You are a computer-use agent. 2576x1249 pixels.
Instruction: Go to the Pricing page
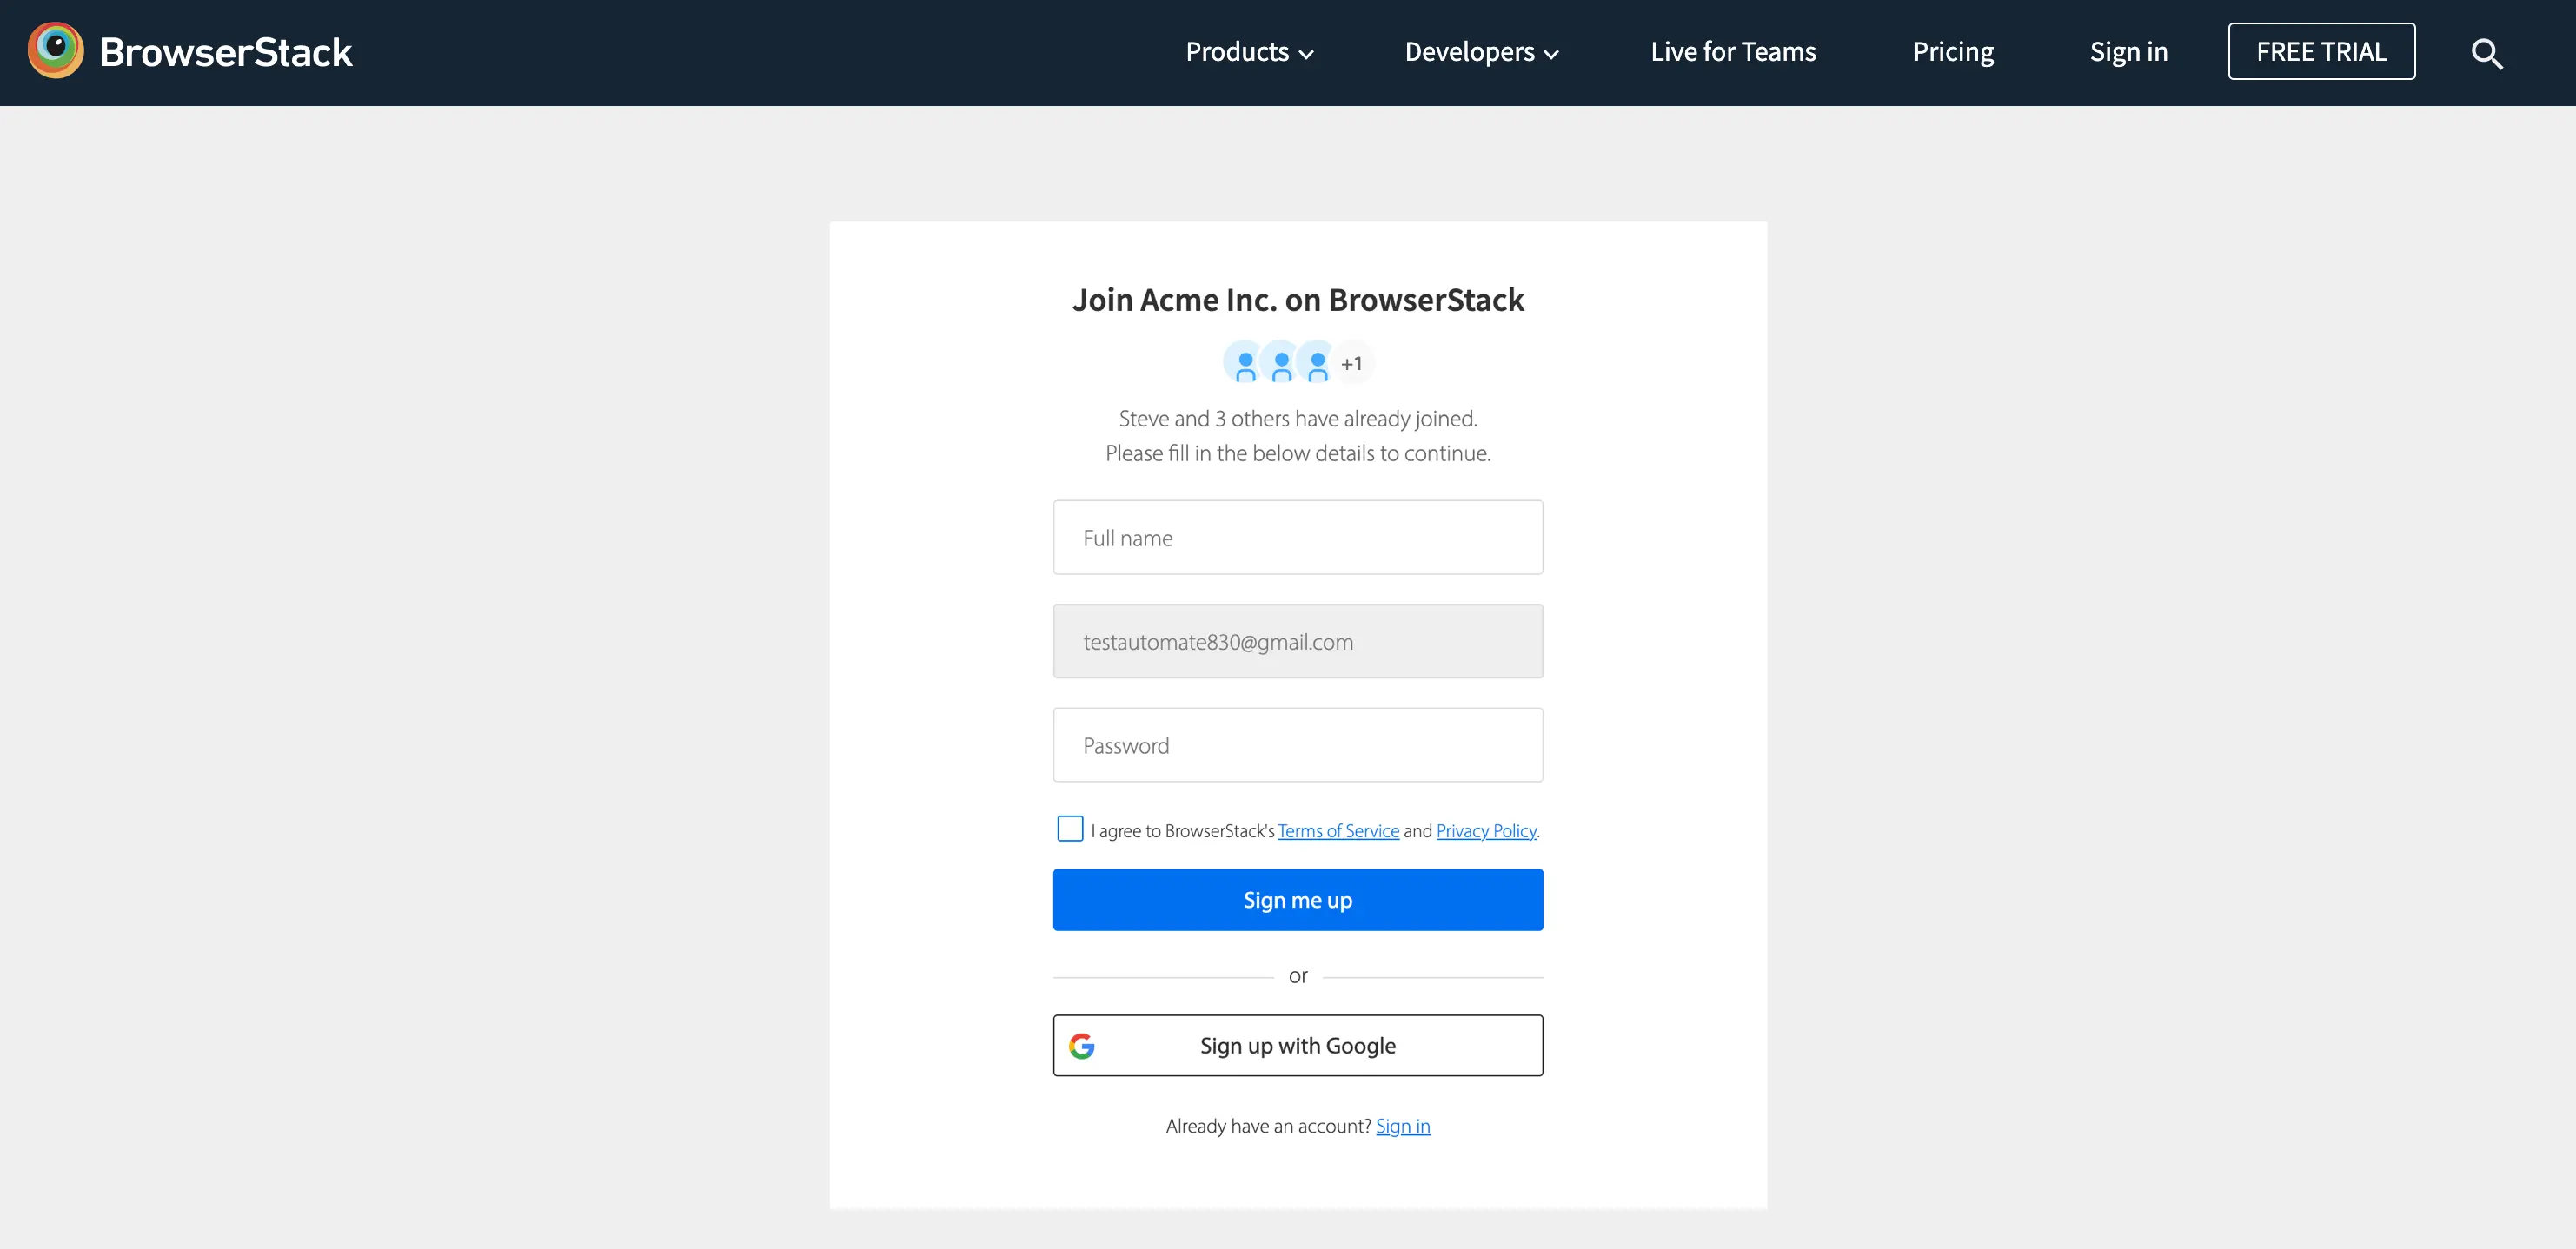1952,52
